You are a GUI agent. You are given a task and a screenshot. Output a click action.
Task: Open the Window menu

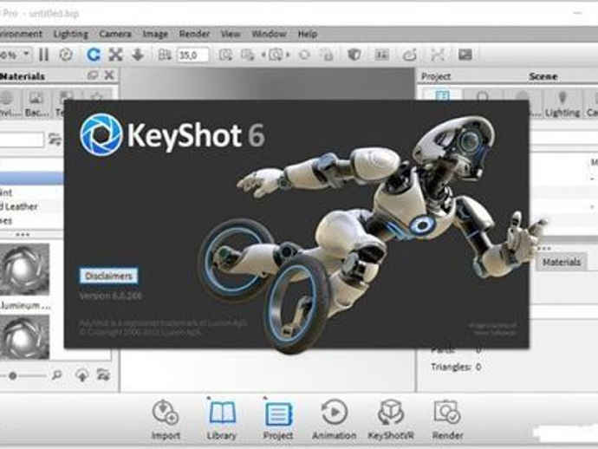269,34
